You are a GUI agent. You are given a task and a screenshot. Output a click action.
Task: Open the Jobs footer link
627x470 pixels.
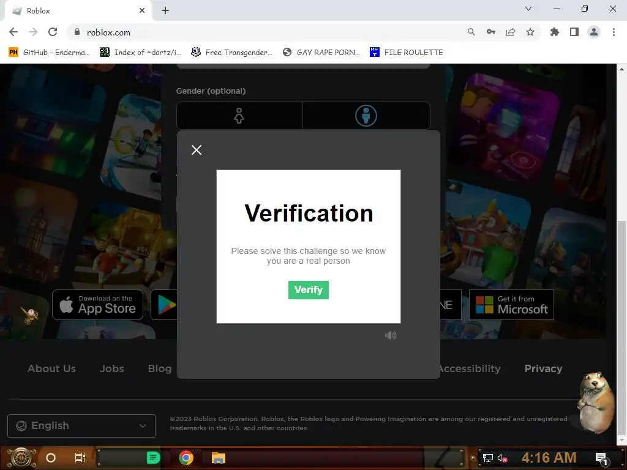[111, 369]
